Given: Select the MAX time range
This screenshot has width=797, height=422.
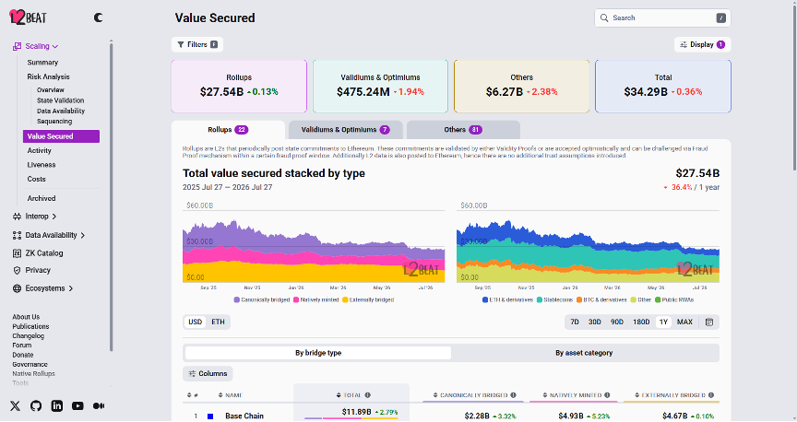Looking at the screenshot, I should (684, 322).
